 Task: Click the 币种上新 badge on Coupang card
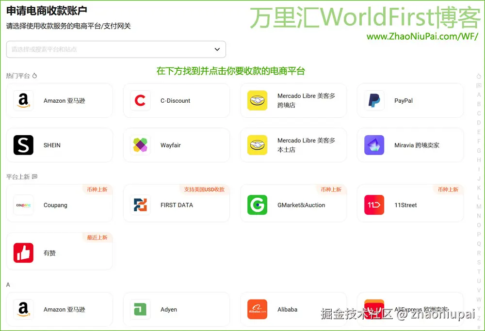tap(97, 189)
